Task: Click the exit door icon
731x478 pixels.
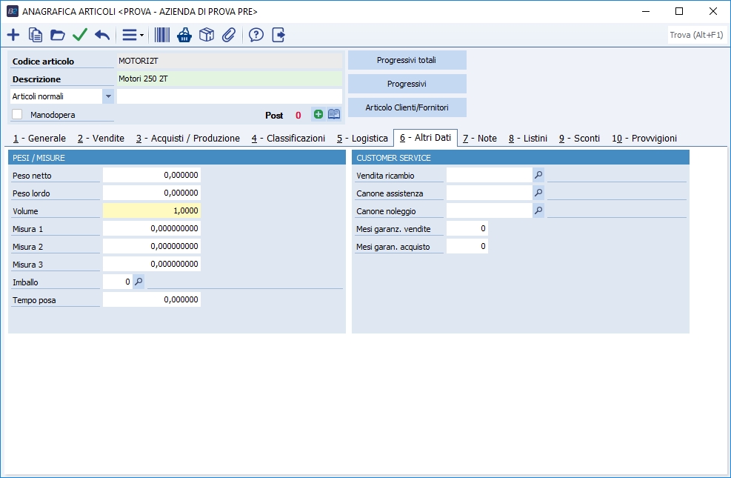Action: [x=278, y=35]
